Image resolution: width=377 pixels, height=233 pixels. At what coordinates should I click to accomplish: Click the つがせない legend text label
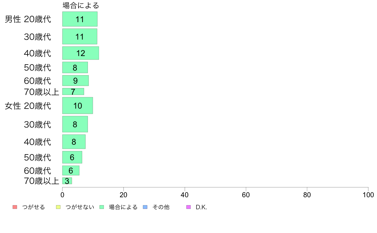point(80,207)
